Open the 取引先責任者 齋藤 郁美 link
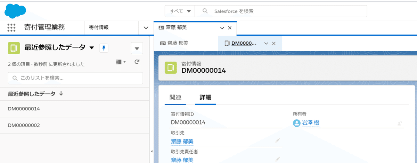Screen dimensions: 417x163 (182, 160)
